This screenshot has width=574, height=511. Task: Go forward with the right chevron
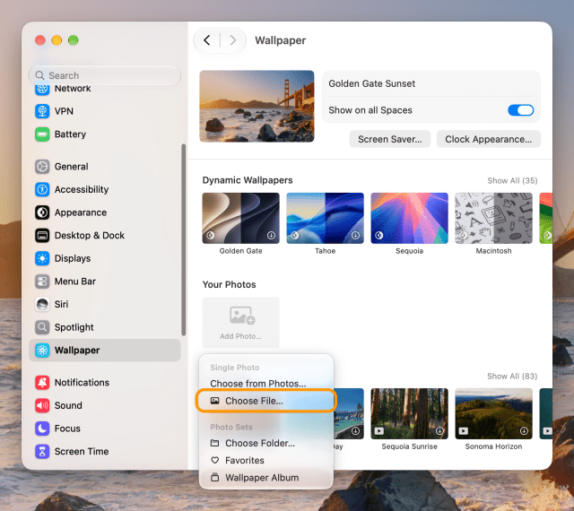click(232, 40)
